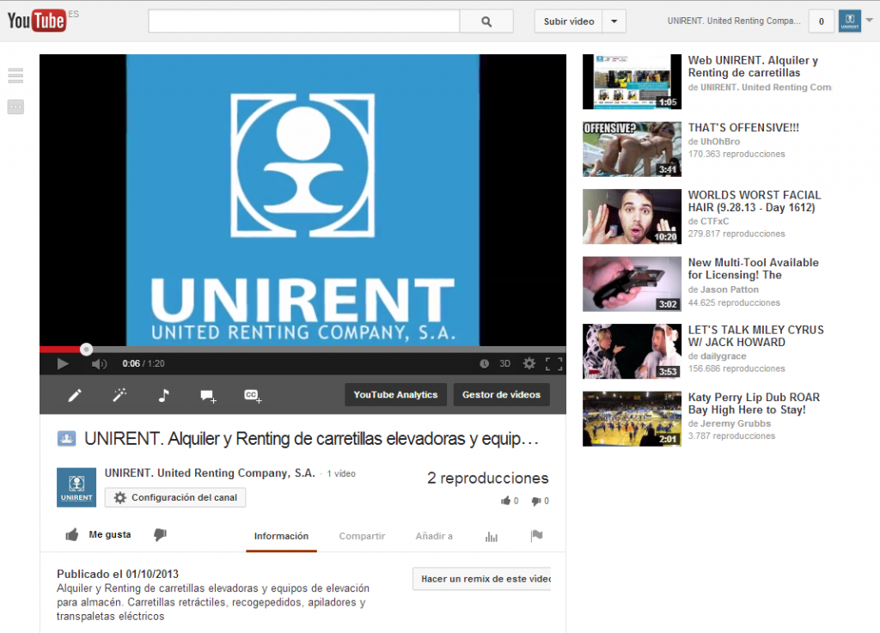
Task: Expand the Subir vídeo dropdown arrow
Action: [x=614, y=21]
